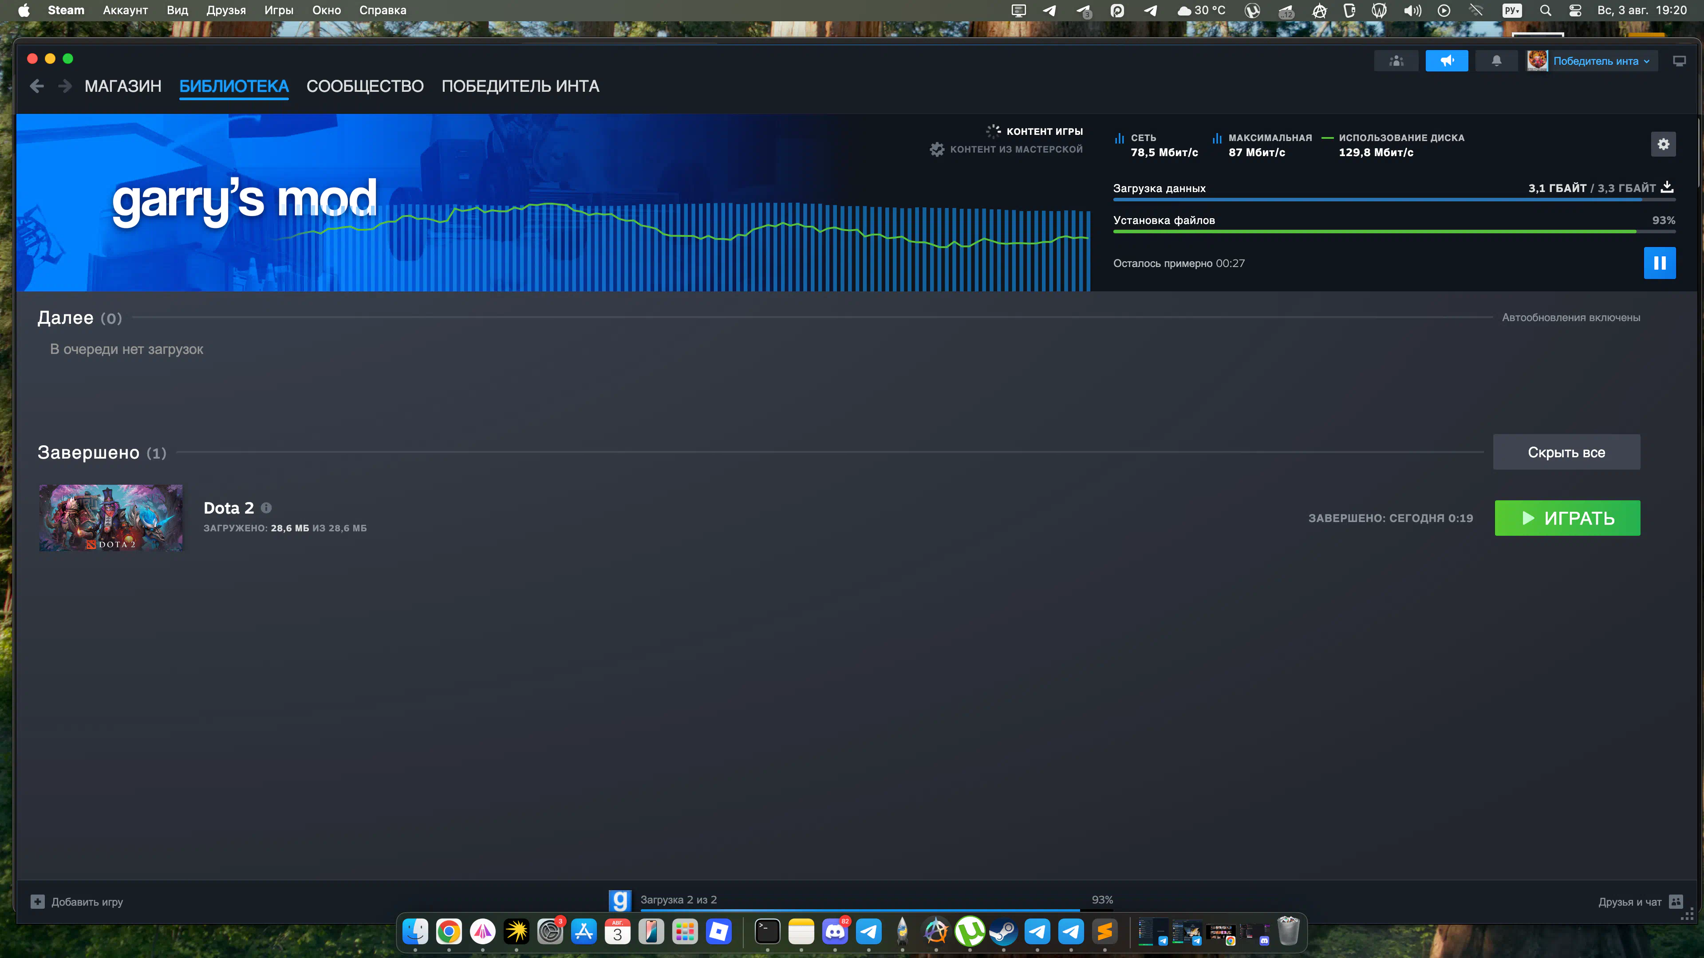1704x958 pixels.
Task: Switch the РУ keyboard input source in the menu bar
Action: point(1512,11)
